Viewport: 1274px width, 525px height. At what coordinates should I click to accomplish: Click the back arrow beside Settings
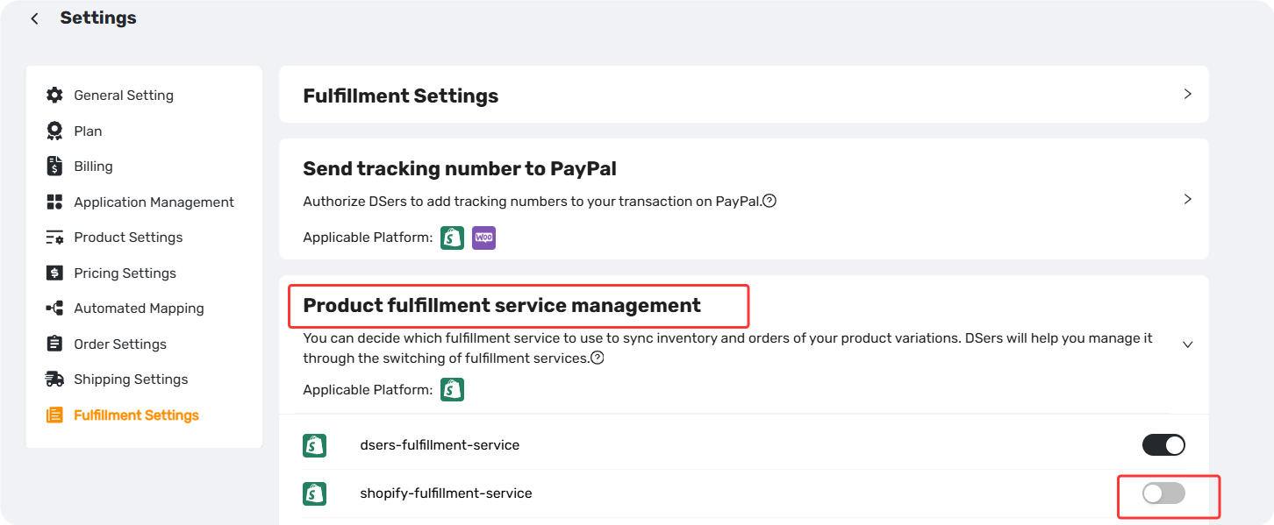pos(34,18)
